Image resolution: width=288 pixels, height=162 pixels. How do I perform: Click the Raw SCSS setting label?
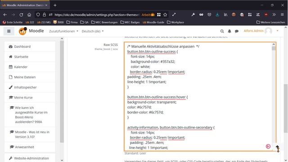(x=111, y=45)
